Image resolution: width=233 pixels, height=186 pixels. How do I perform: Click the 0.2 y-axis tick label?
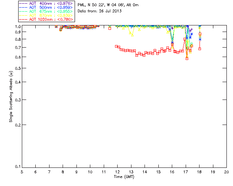[18, 125]
